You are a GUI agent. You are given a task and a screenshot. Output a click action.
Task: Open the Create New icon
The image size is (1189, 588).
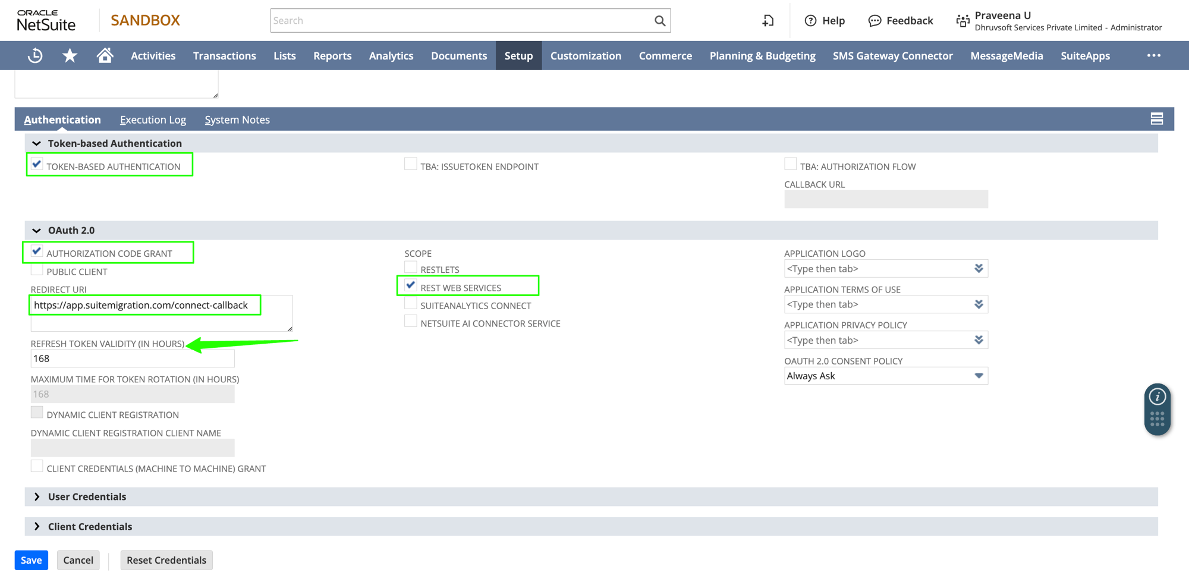[768, 21]
